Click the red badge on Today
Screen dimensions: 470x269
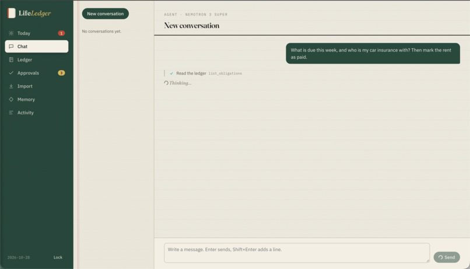tap(61, 33)
